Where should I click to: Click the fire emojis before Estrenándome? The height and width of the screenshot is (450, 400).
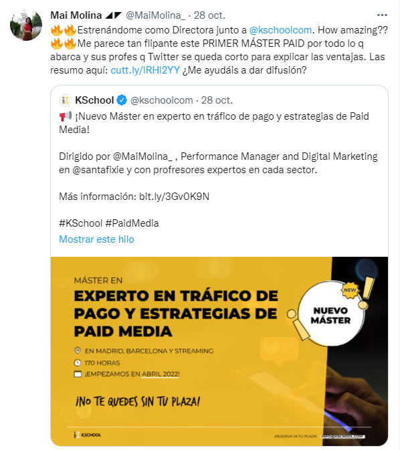[63, 30]
